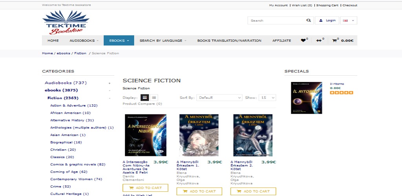This screenshot has height=196, width=402.
Task: Open Shopping Cart top link
Action: (x=327, y=5)
